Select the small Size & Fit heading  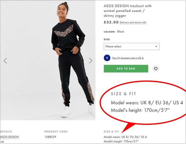pyautogui.click(x=111, y=131)
